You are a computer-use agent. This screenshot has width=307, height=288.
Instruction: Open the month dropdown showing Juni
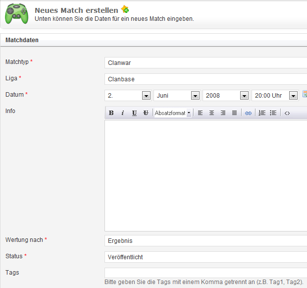pyautogui.click(x=177, y=96)
